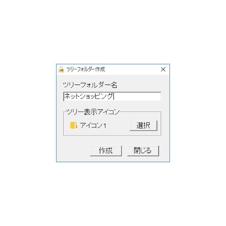The height and width of the screenshot is (226, 226).
Task: Create the tree folder with 作成
Action: click(106, 151)
